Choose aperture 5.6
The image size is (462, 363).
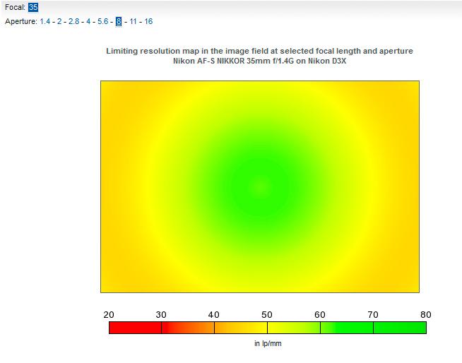click(x=103, y=21)
